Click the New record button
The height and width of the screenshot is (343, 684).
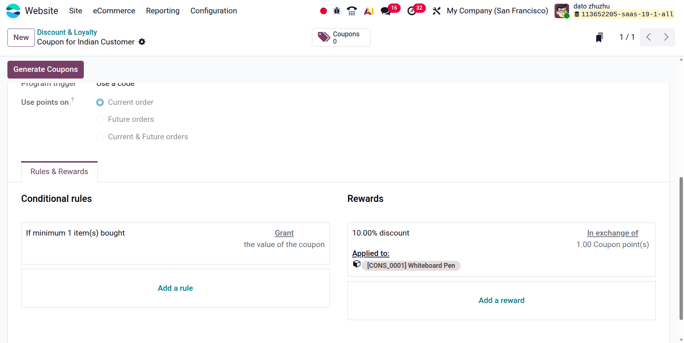pos(21,37)
